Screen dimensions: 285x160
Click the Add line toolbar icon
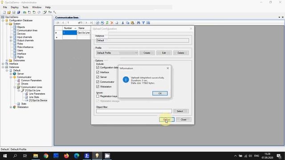coord(45,12)
